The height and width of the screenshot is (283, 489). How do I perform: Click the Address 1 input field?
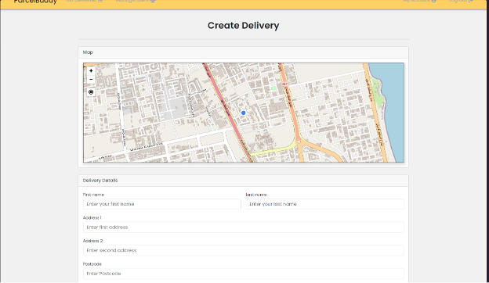244,227
